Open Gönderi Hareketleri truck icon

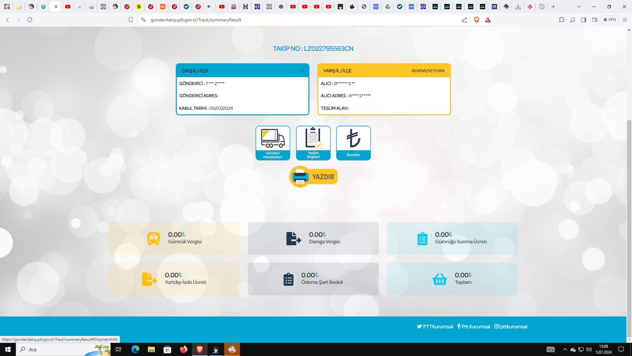point(273,143)
